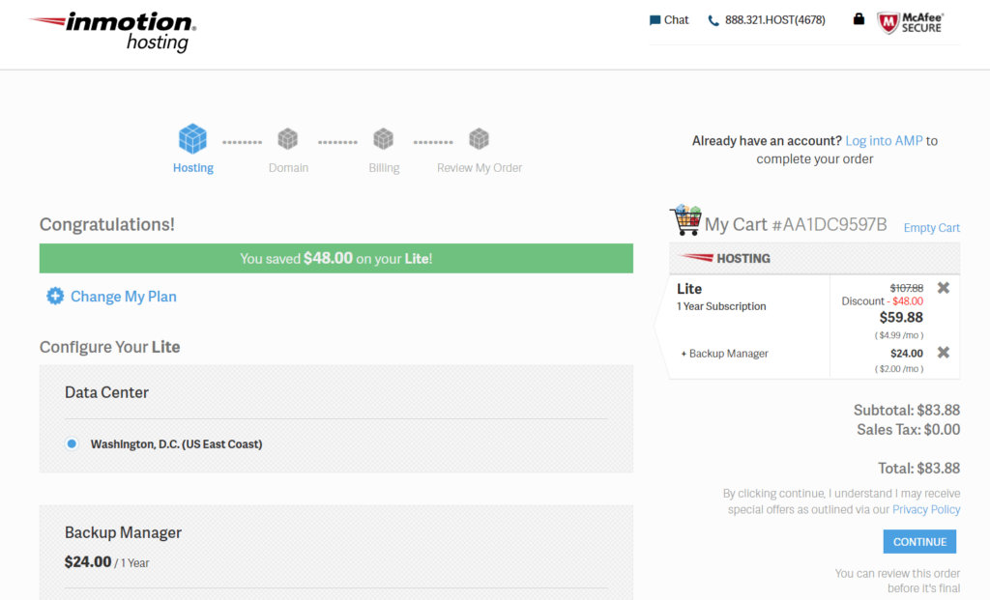Viewport: 990px width, 600px height.
Task: Click the Washington, D.C. (US East Coast) label
Action: click(176, 444)
